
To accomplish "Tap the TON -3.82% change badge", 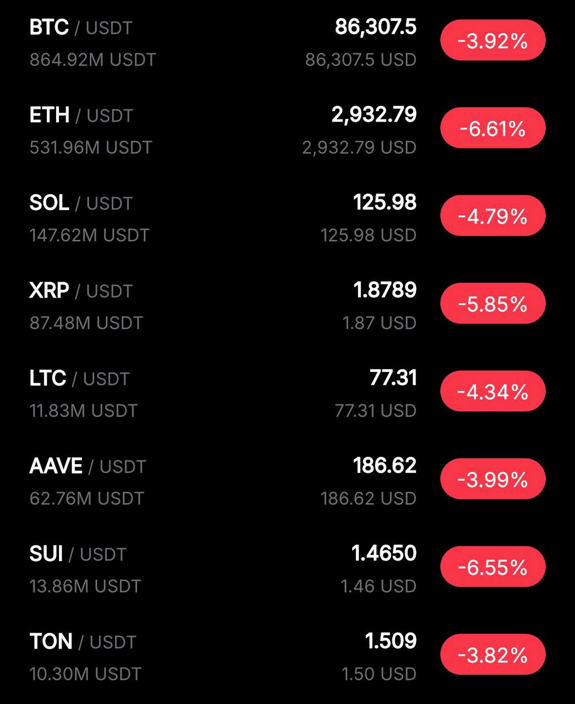I will (x=492, y=654).
